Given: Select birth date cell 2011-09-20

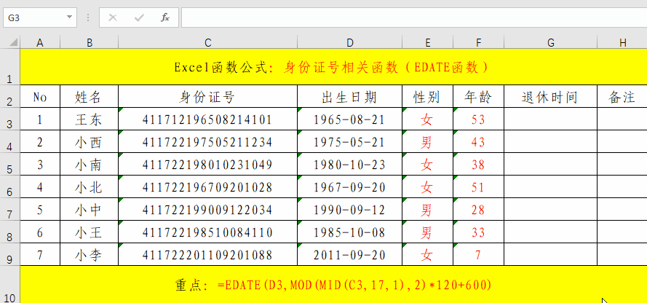Looking at the screenshot, I should tap(349, 254).
